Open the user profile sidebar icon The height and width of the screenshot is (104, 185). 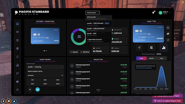click(x=17, y=90)
